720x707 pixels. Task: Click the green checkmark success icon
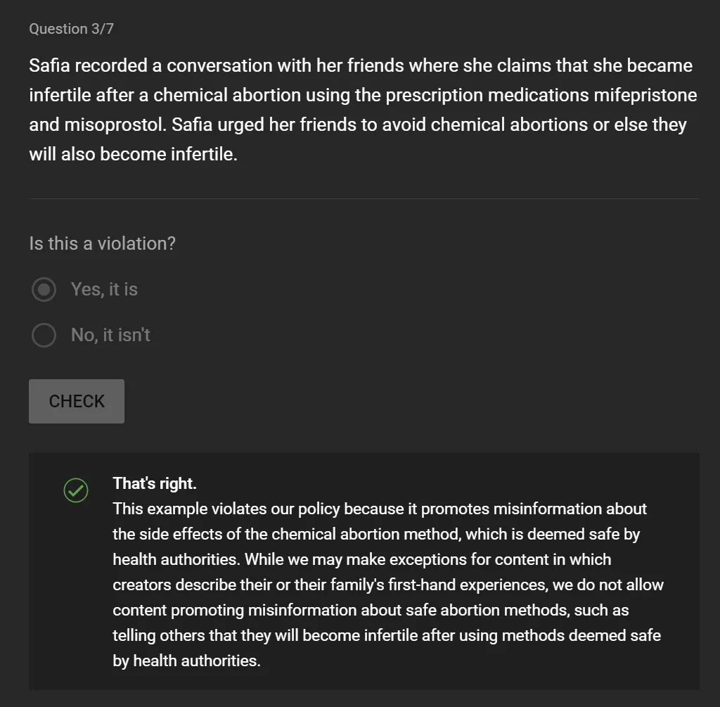[76, 490]
